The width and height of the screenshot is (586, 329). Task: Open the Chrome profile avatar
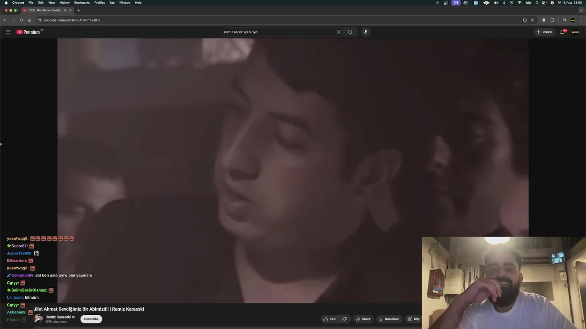(573, 20)
